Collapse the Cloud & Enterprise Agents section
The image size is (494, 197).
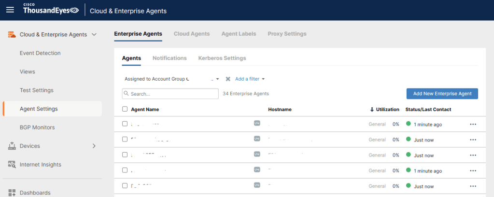pos(94,34)
